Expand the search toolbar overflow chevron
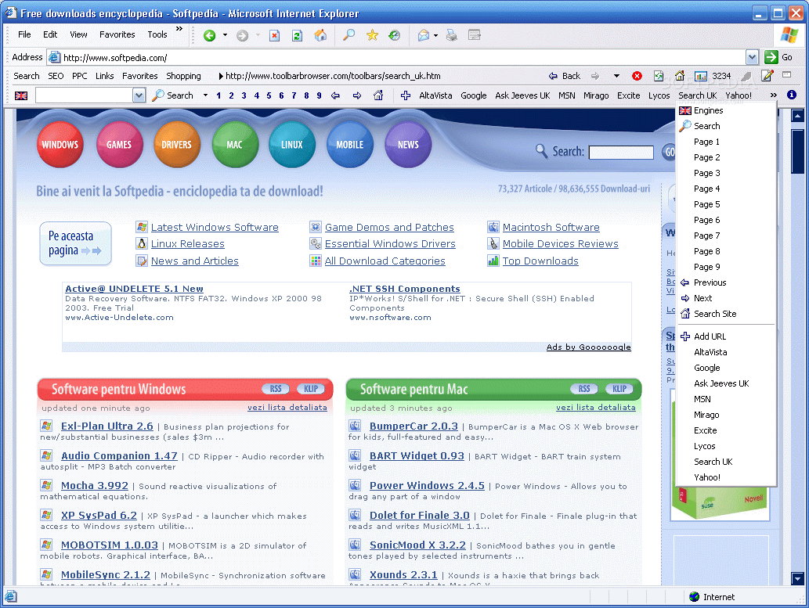 pyautogui.click(x=774, y=95)
